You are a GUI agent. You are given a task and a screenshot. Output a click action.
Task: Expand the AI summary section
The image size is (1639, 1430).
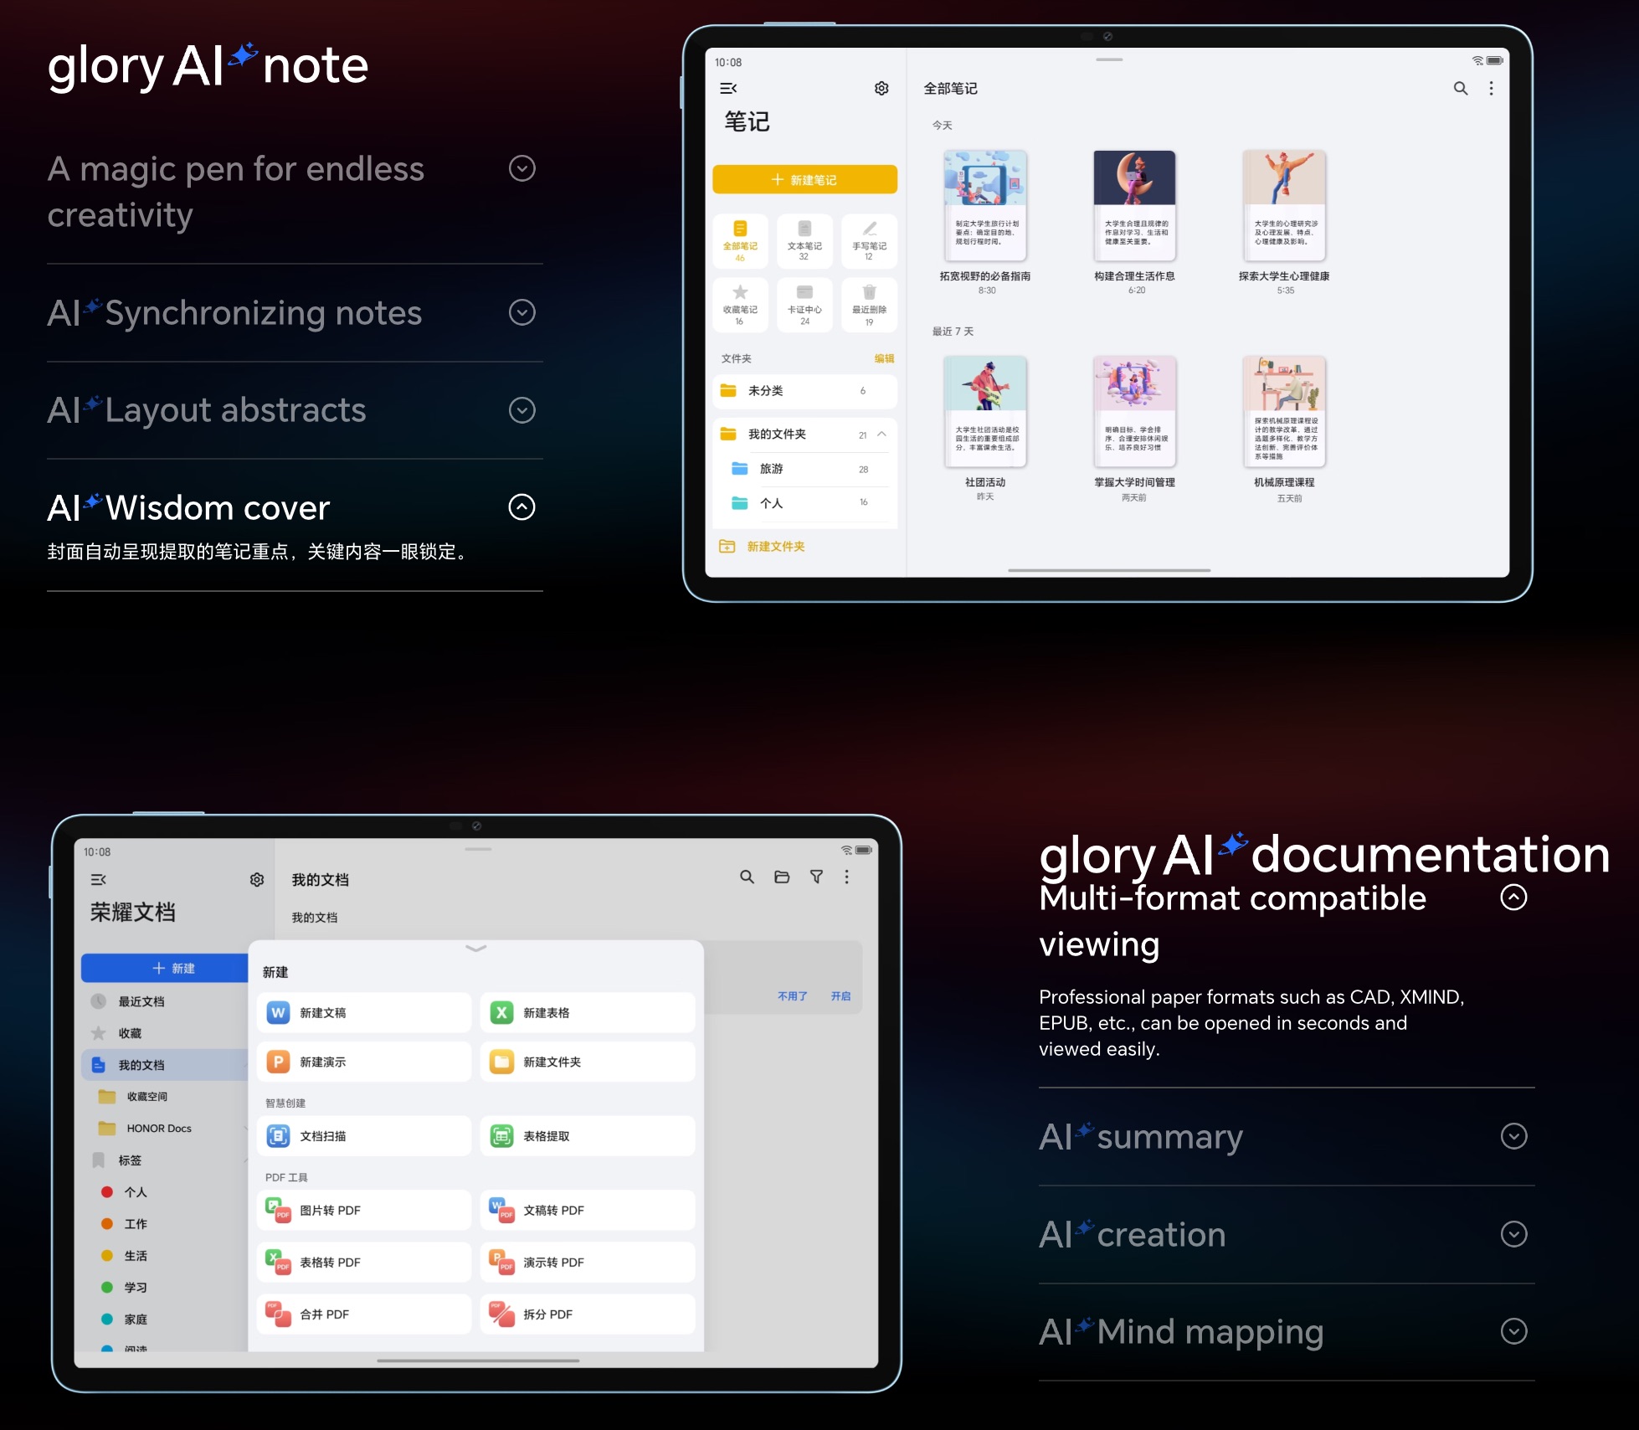click(x=1513, y=1136)
